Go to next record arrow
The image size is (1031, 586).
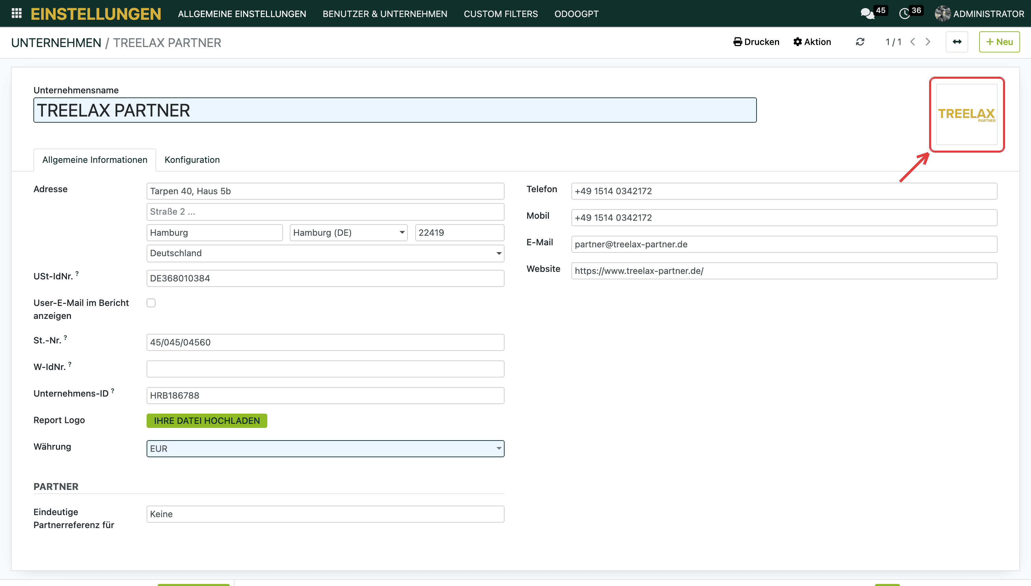tap(928, 42)
